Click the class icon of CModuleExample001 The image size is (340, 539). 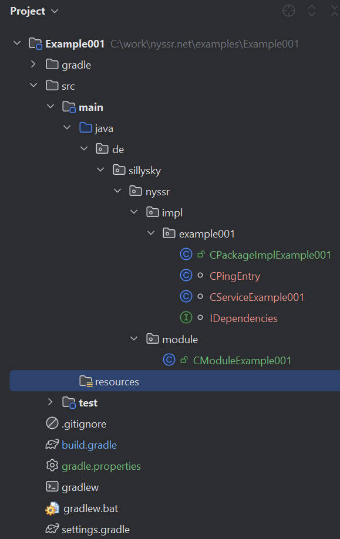tap(169, 360)
